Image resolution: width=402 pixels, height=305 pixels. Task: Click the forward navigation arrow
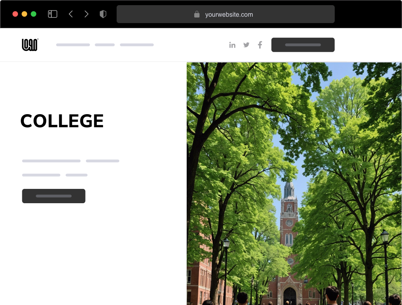86,14
